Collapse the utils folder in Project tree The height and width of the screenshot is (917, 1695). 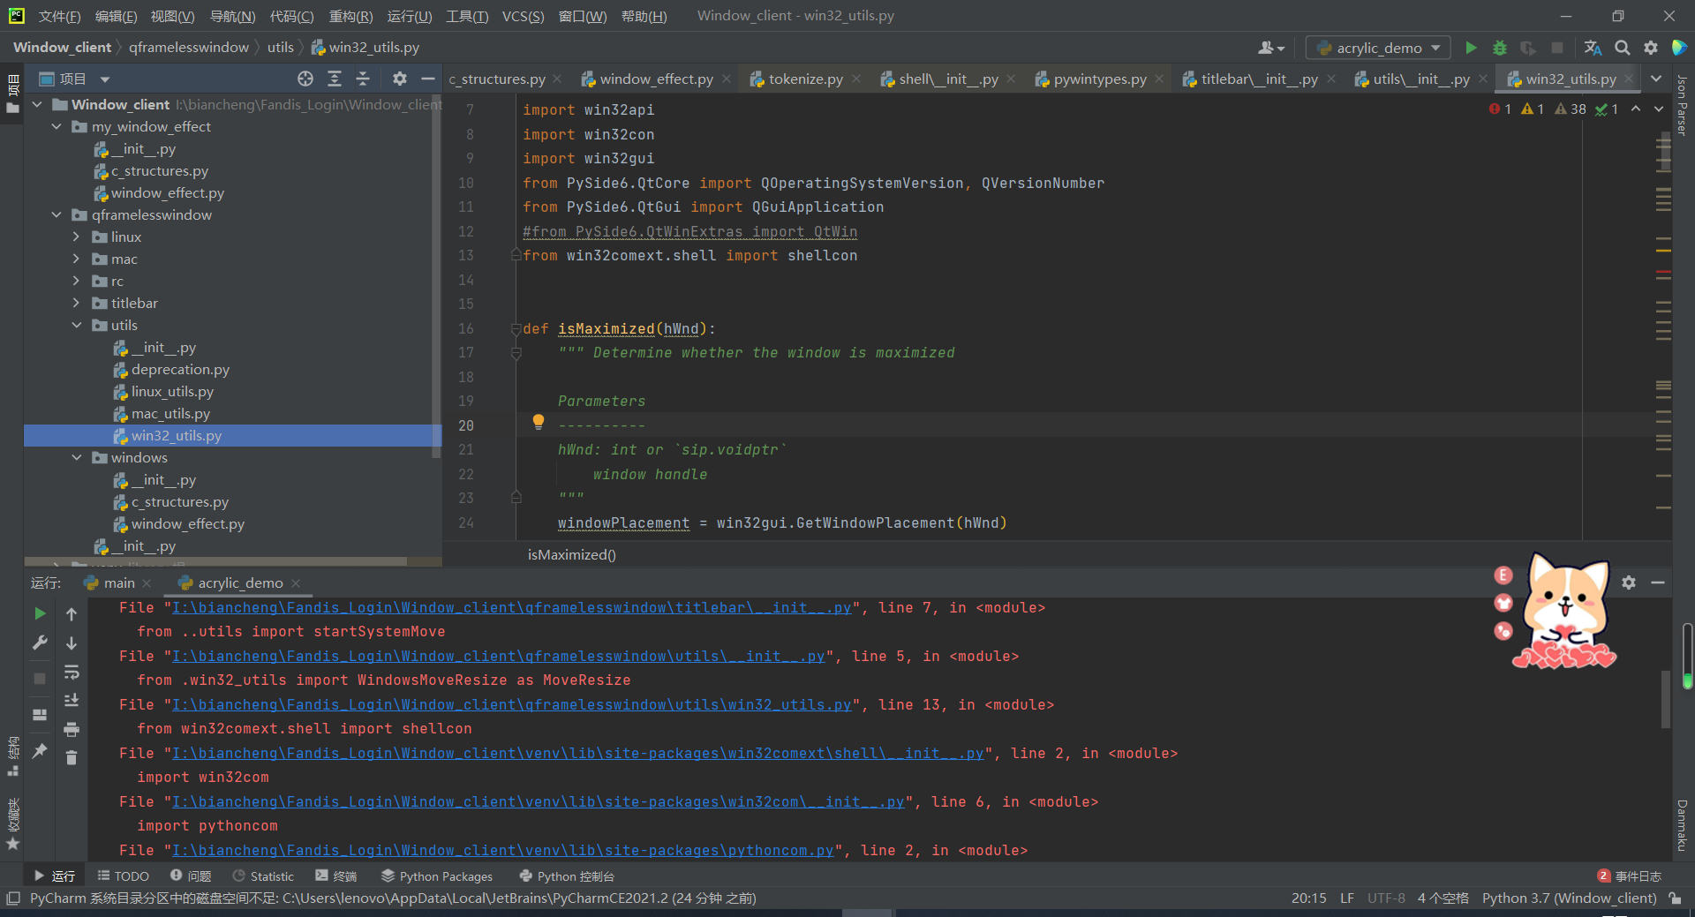click(x=78, y=325)
